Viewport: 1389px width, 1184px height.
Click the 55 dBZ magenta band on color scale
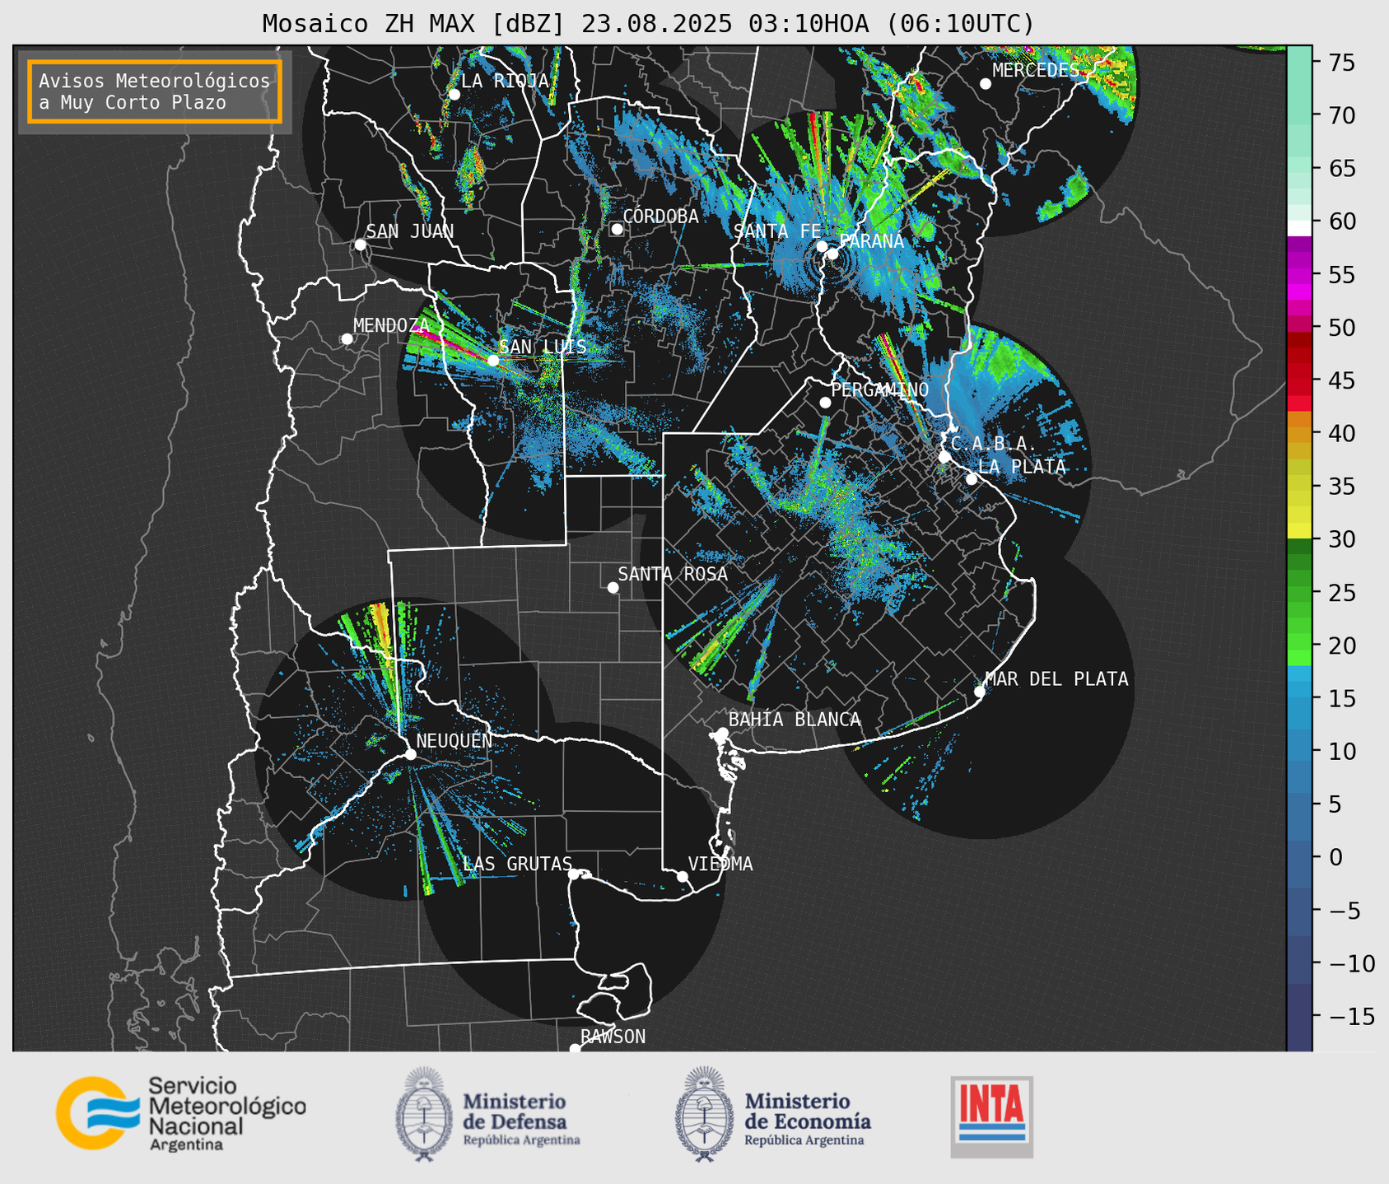pyautogui.click(x=1299, y=276)
